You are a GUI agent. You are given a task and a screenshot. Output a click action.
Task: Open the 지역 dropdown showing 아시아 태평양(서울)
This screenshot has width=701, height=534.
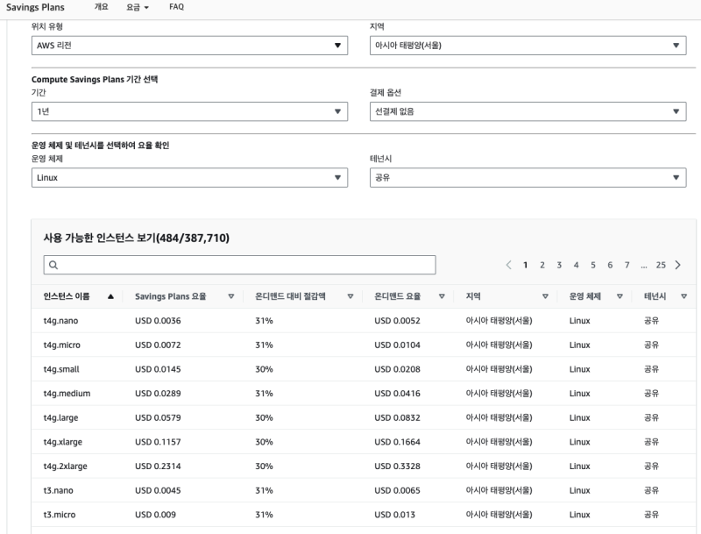coord(528,46)
